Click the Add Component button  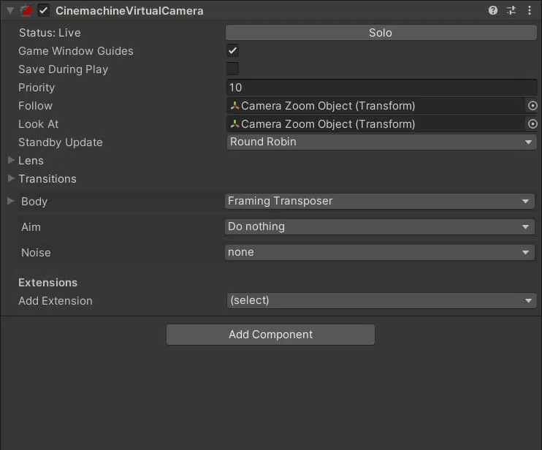tap(270, 335)
